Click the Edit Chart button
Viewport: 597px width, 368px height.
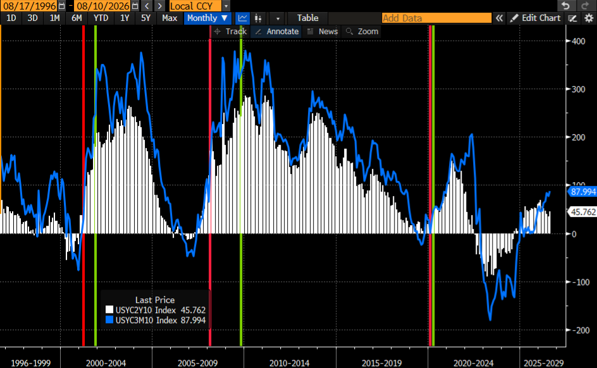[x=535, y=18]
